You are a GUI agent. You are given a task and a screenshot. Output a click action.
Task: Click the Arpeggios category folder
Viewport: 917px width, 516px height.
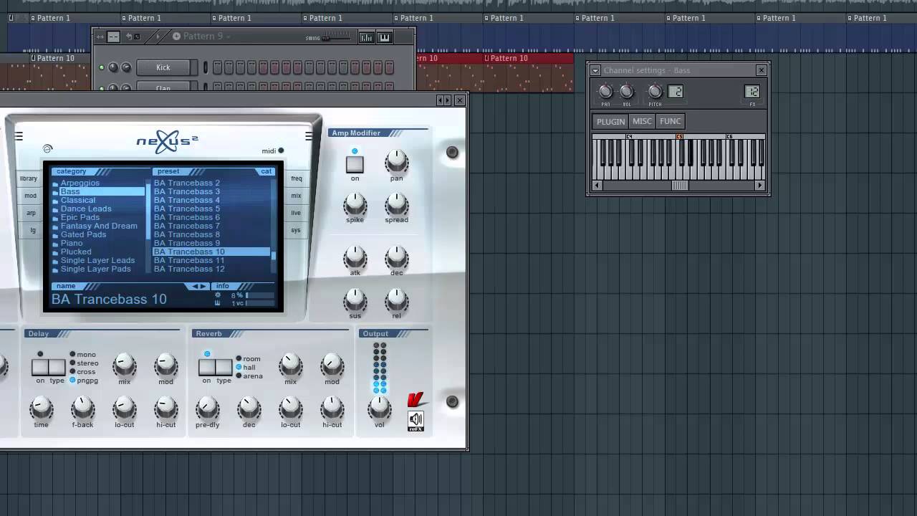[80, 183]
